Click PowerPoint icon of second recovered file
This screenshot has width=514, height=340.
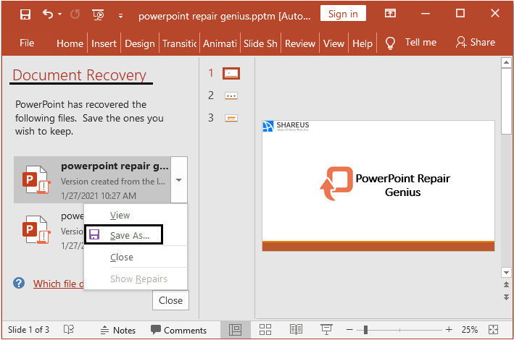point(36,230)
